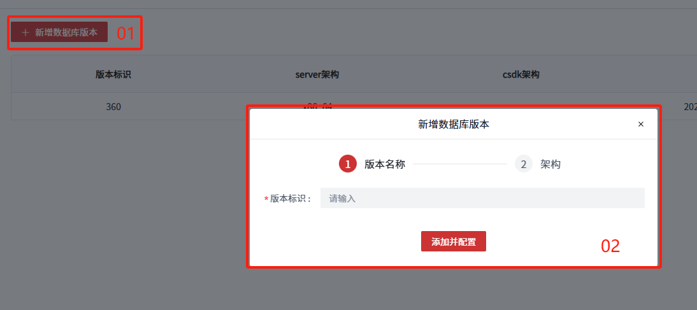Select the 版本名称 step label
697x310 pixels.
pos(385,164)
